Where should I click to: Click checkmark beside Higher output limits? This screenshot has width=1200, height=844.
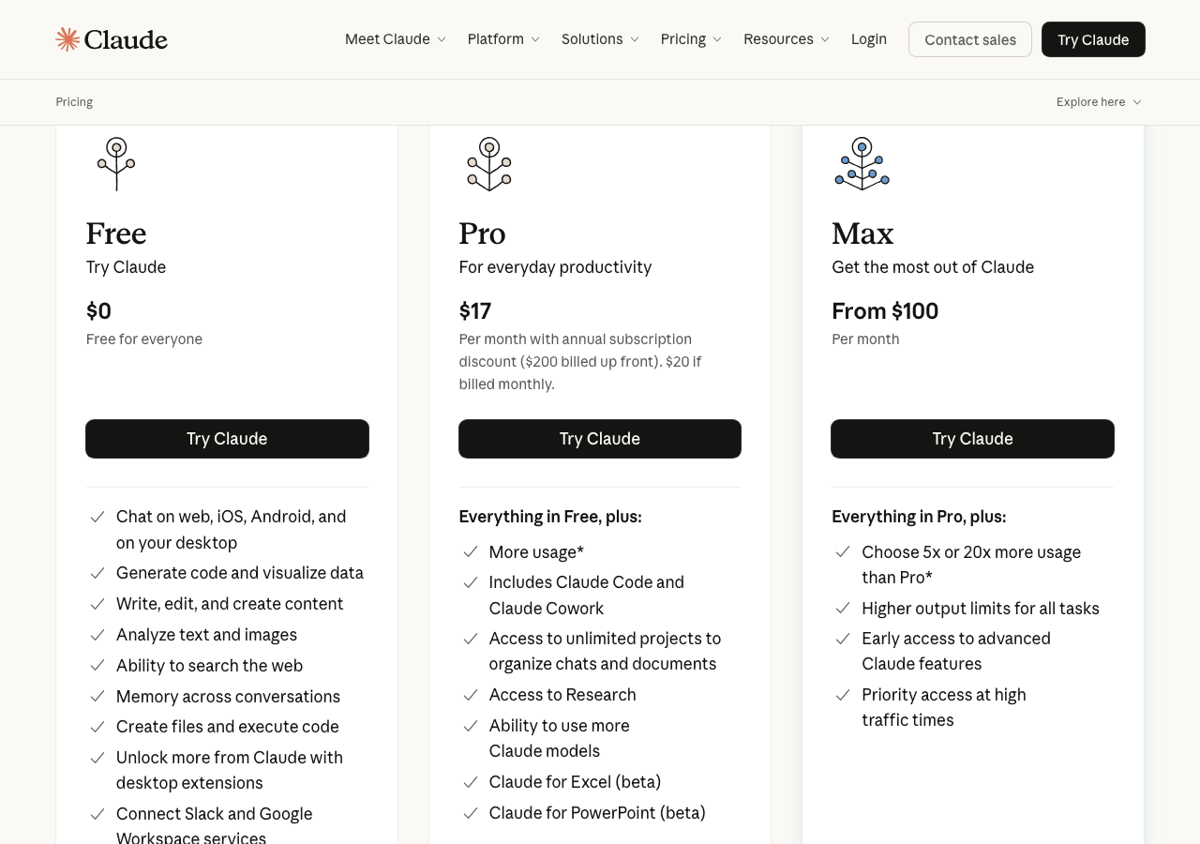click(843, 609)
